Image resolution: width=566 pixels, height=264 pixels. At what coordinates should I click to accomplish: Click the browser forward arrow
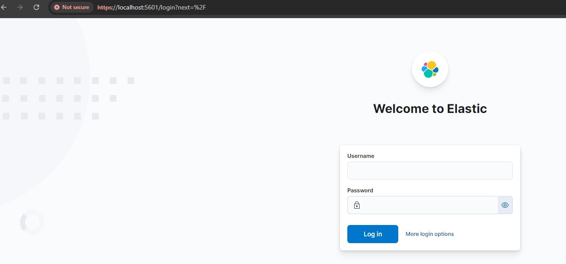pos(20,7)
